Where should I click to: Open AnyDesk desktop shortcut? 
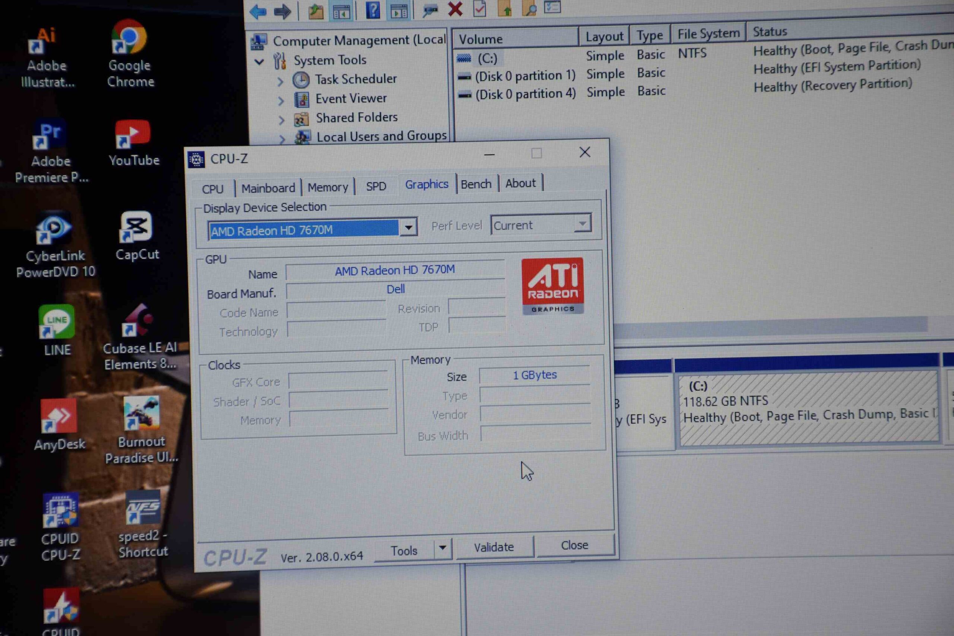(59, 424)
